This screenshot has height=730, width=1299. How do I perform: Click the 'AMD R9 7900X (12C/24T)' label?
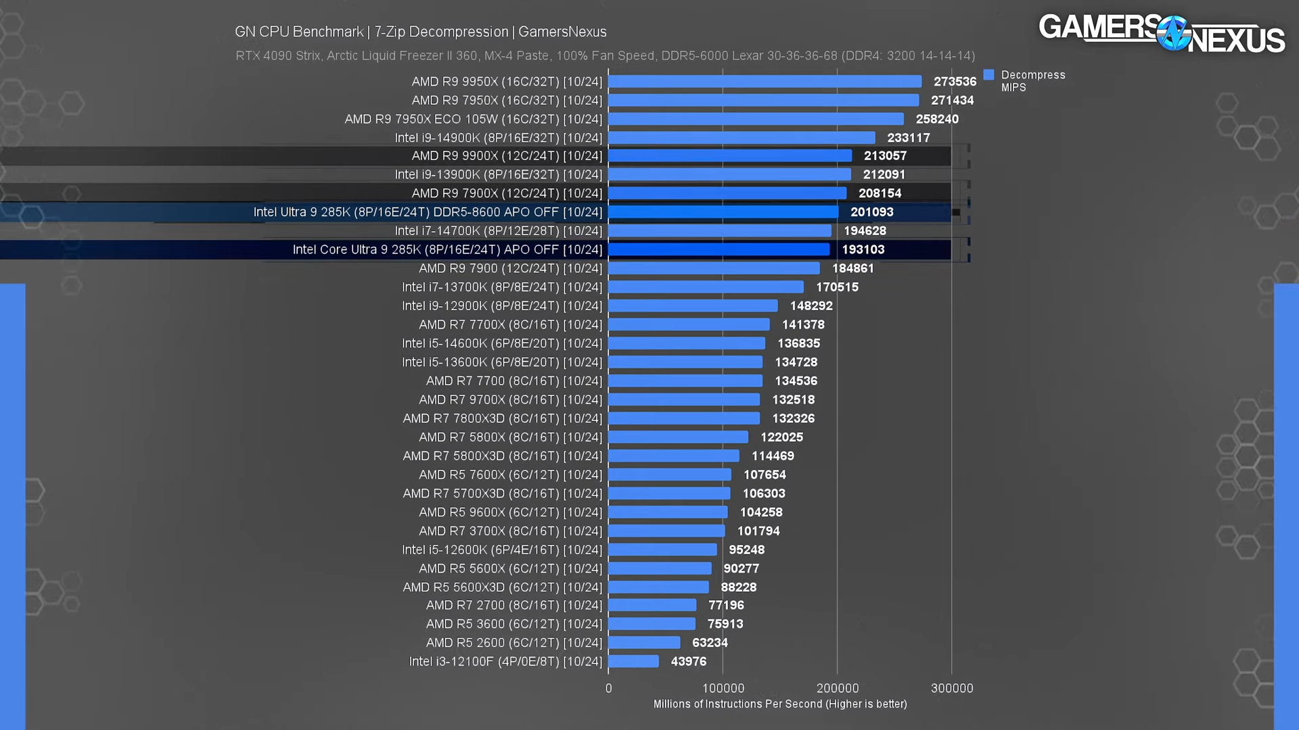coord(507,193)
